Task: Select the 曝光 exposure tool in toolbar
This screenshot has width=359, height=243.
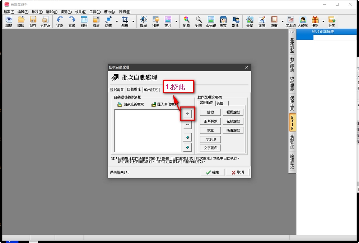Action: (x=144, y=22)
